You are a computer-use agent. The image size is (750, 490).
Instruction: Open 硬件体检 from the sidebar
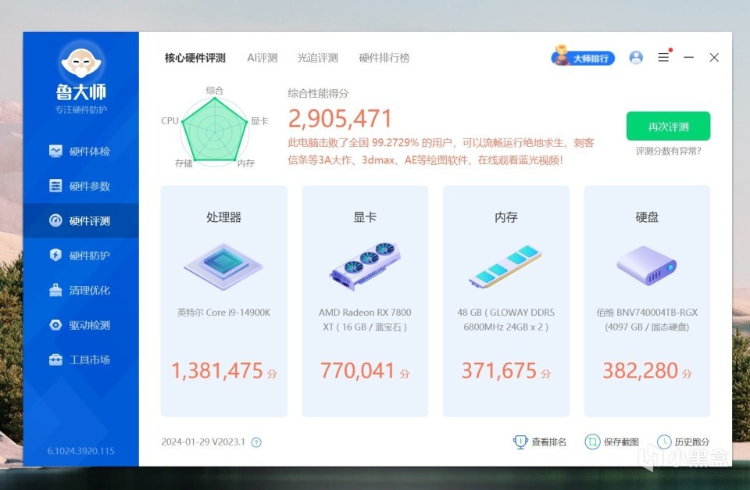point(80,151)
